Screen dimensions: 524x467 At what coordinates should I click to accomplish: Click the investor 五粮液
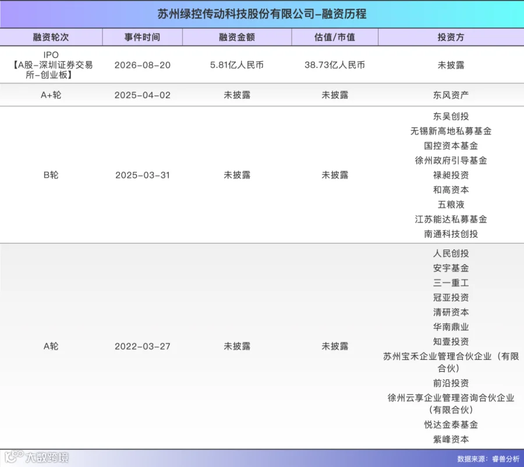pos(451,204)
